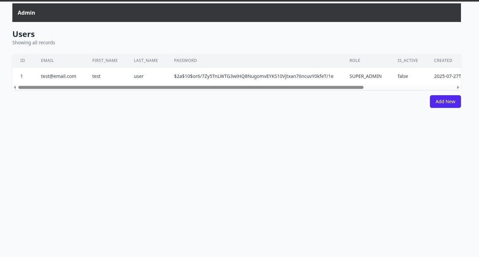Select the test@email.com cell
Image resolution: width=479 pixels, height=257 pixels.
point(59,76)
